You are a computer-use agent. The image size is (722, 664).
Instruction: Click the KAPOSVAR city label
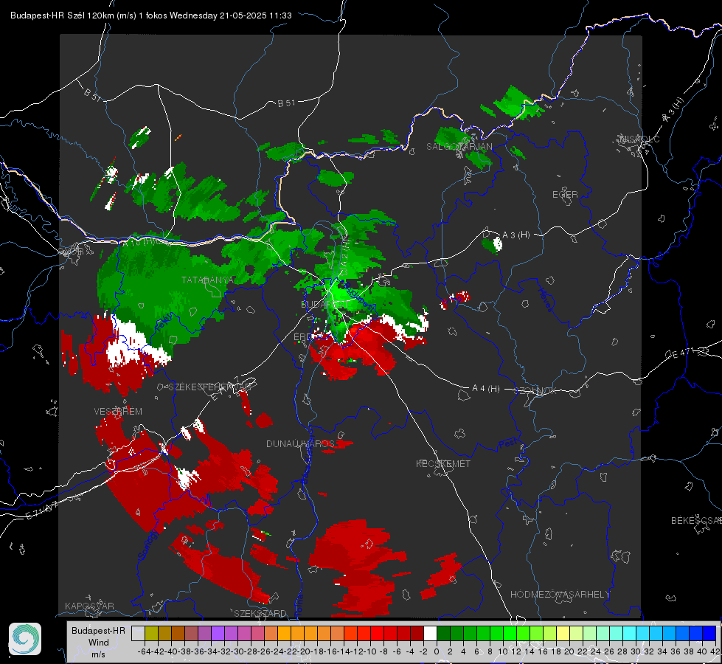pyautogui.click(x=89, y=606)
